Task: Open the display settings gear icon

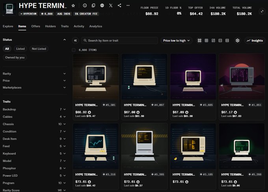Action: (x=237, y=41)
